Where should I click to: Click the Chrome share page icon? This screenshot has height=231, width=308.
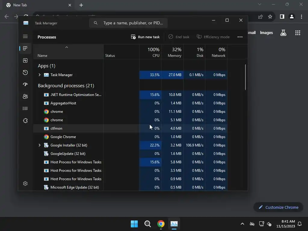pos(260,17)
